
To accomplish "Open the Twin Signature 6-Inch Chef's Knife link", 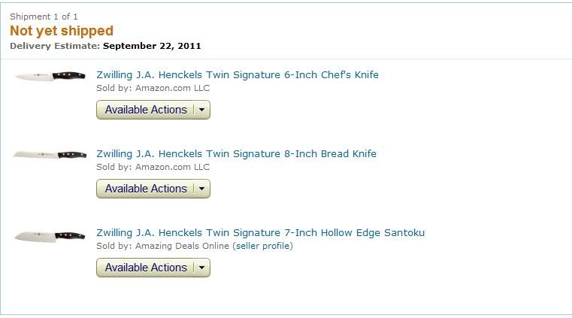I will [238, 74].
